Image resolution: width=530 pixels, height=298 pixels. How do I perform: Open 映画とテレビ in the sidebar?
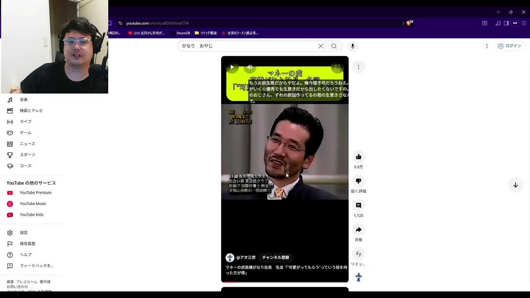(x=31, y=111)
